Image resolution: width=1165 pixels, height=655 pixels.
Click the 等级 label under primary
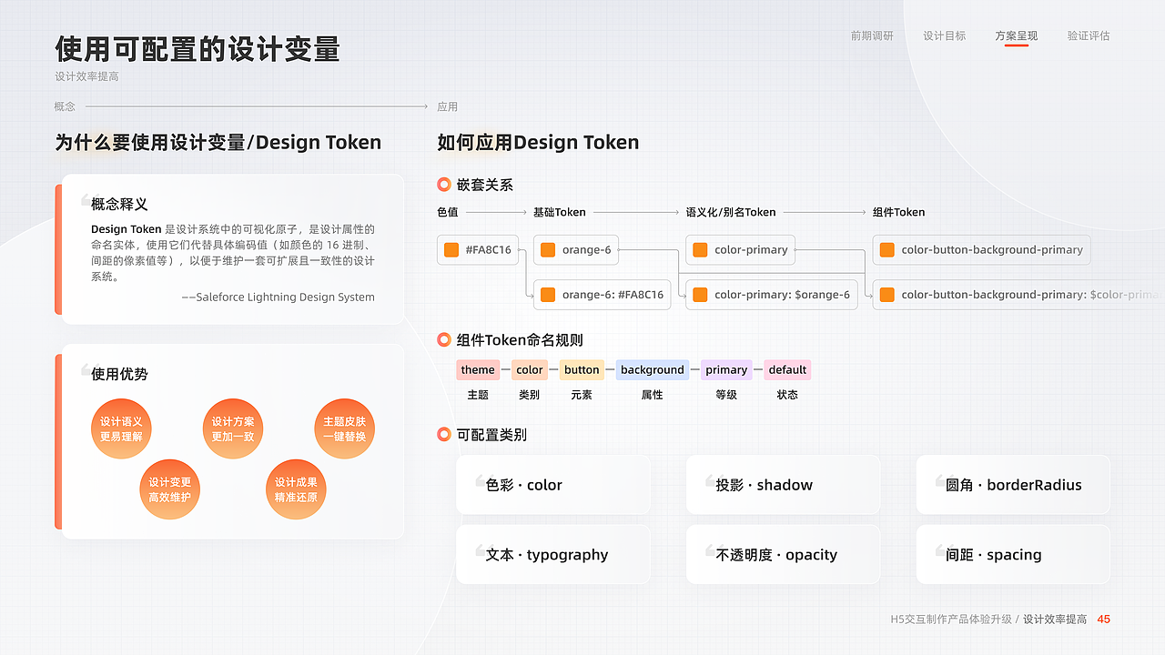(x=726, y=395)
